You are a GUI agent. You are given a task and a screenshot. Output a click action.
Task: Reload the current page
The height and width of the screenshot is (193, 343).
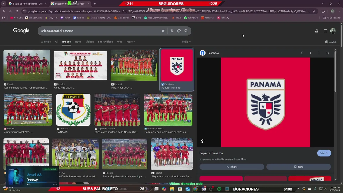[x=17, y=11]
